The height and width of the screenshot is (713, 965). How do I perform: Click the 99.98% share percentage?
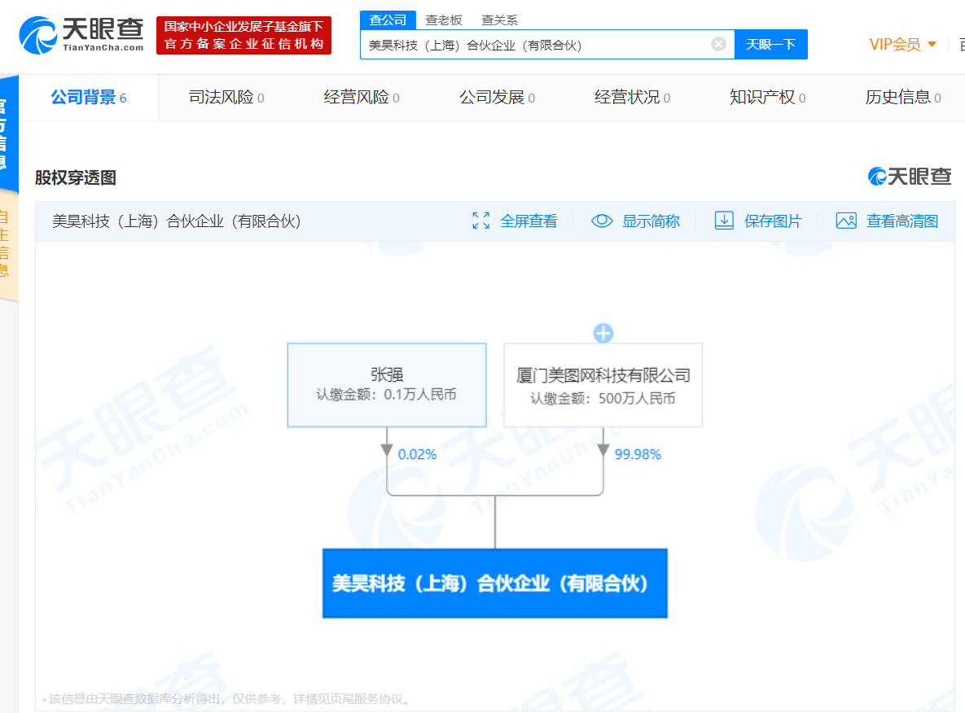(x=638, y=455)
